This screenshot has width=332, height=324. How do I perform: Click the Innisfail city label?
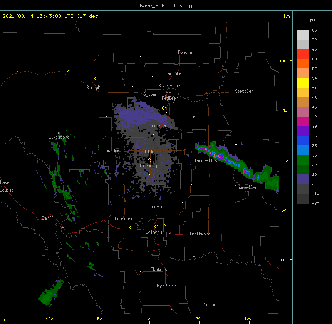click(x=160, y=125)
